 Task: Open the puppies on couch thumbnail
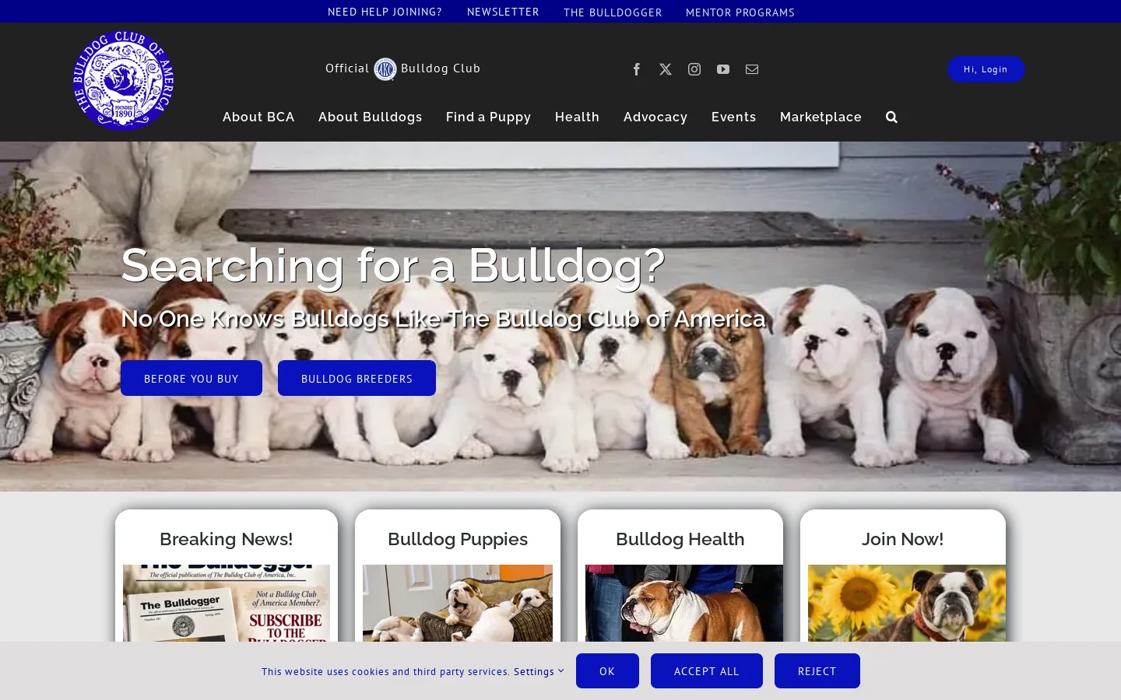[x=458, y=603]
